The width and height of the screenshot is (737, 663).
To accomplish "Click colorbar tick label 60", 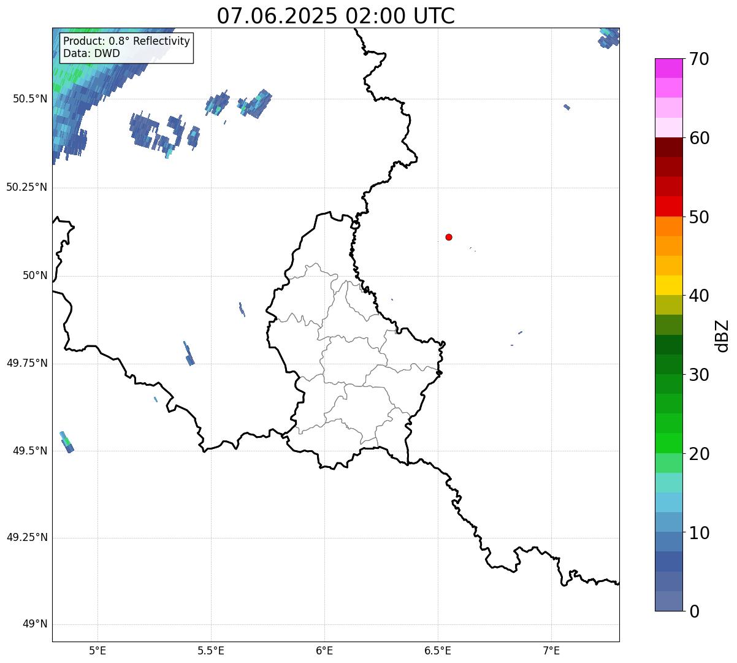I will coord(699,138).
